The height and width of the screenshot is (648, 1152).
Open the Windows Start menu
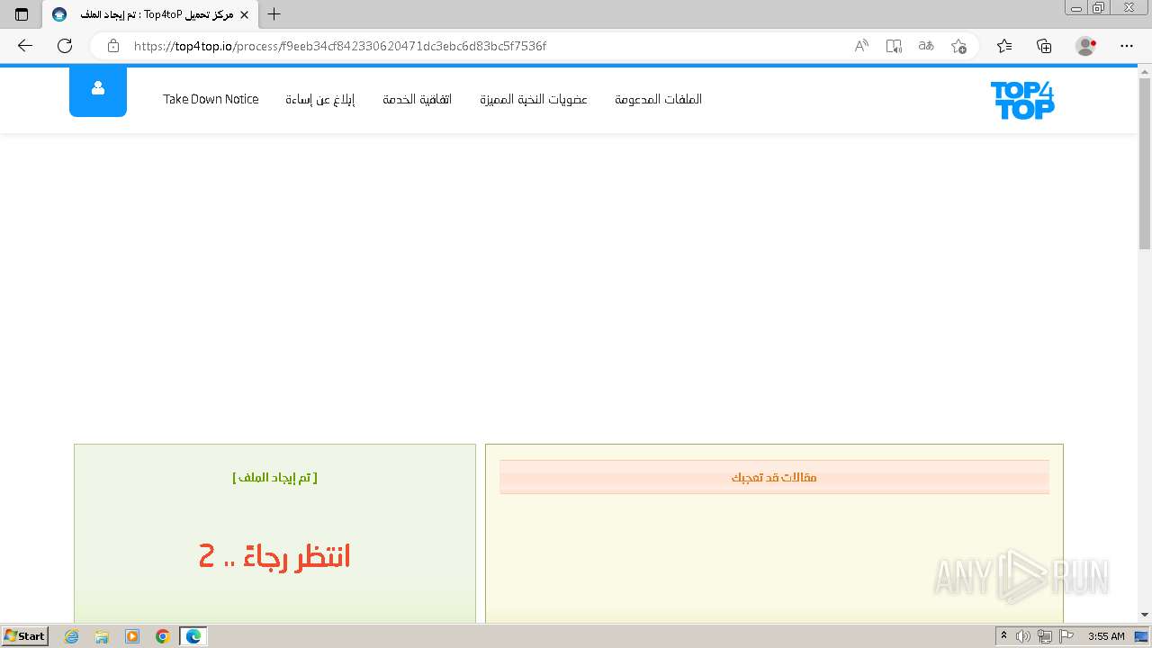click(x=24, y=636)
